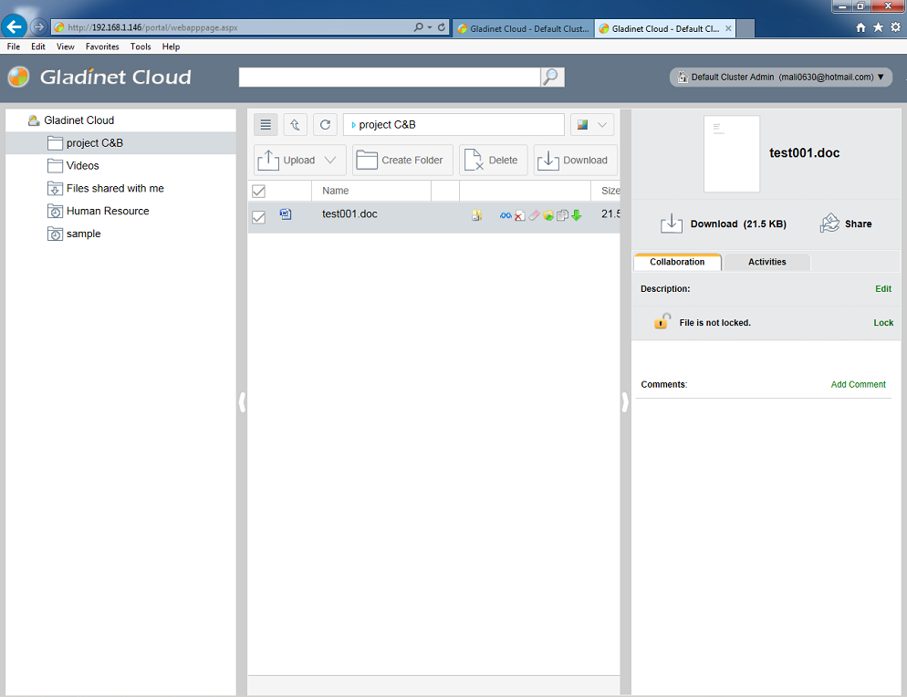The width and height of the screenshot is (907, 697).
Task: Open the View menu
Action: click(x=66, y=47)
